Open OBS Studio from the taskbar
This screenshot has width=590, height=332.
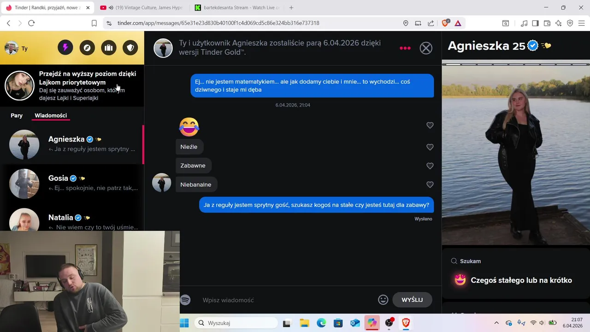pyautogui.click(x=389, y=323)
